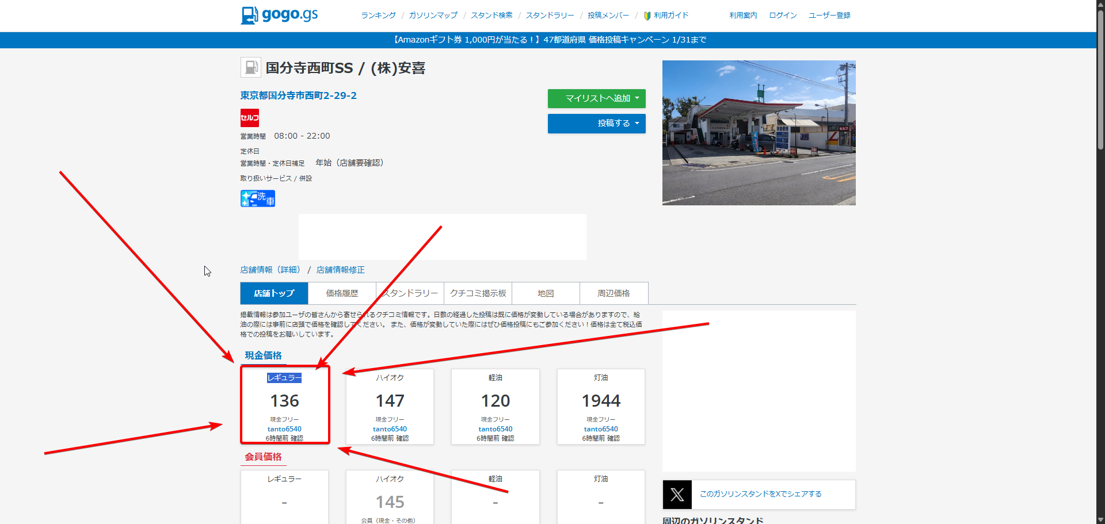Click the member ハイオク price 145
The height and width of the screenshot is (524, 1105).
390,502
